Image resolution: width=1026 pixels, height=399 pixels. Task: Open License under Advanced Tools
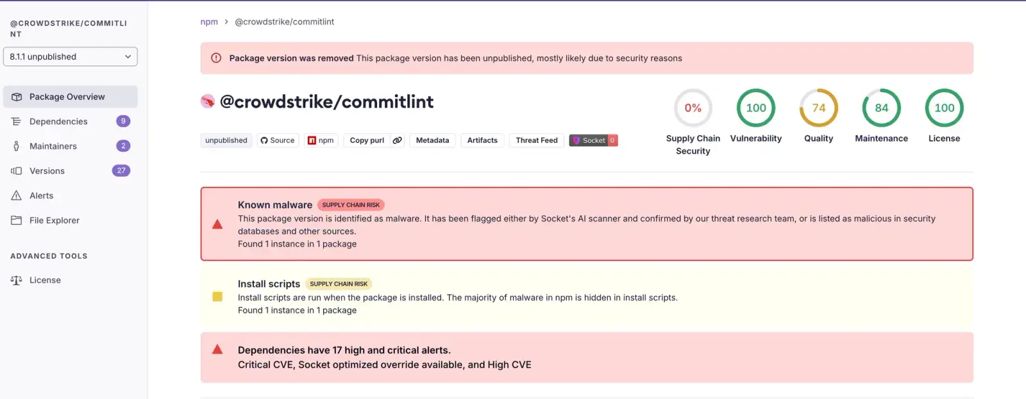[x=71, y=280]
